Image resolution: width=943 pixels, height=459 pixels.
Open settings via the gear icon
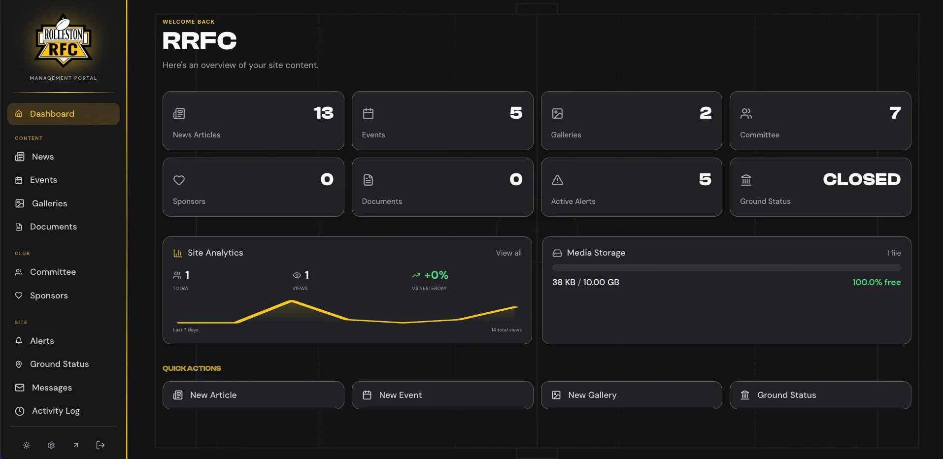coord(51,445)
